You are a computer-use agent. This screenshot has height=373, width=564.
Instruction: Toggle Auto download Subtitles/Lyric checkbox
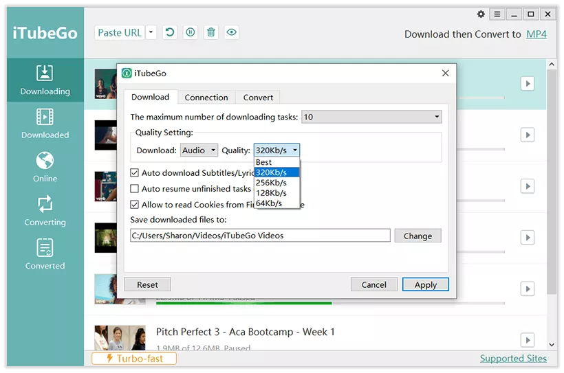[x=134, y=173]
